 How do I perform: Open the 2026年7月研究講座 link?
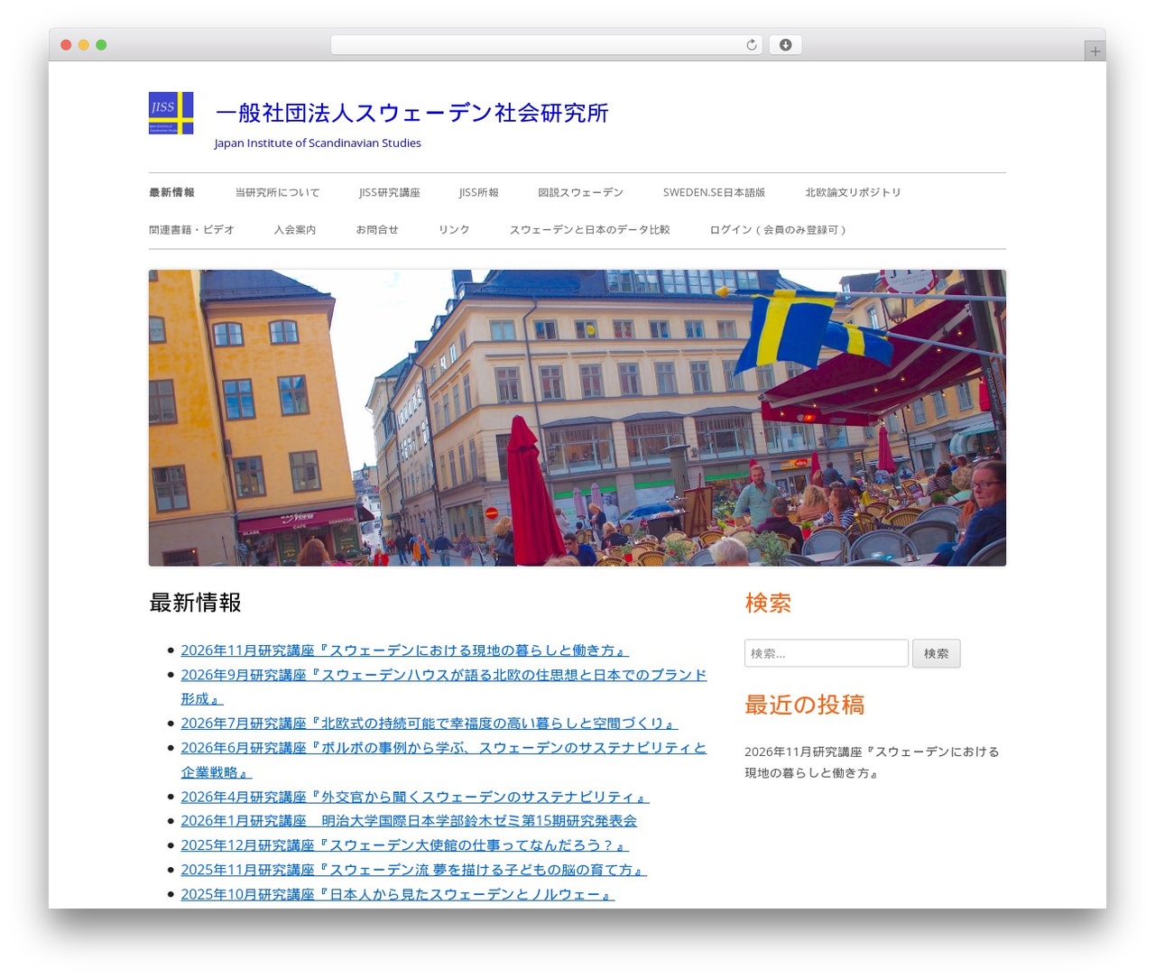[x=429, y=724]
